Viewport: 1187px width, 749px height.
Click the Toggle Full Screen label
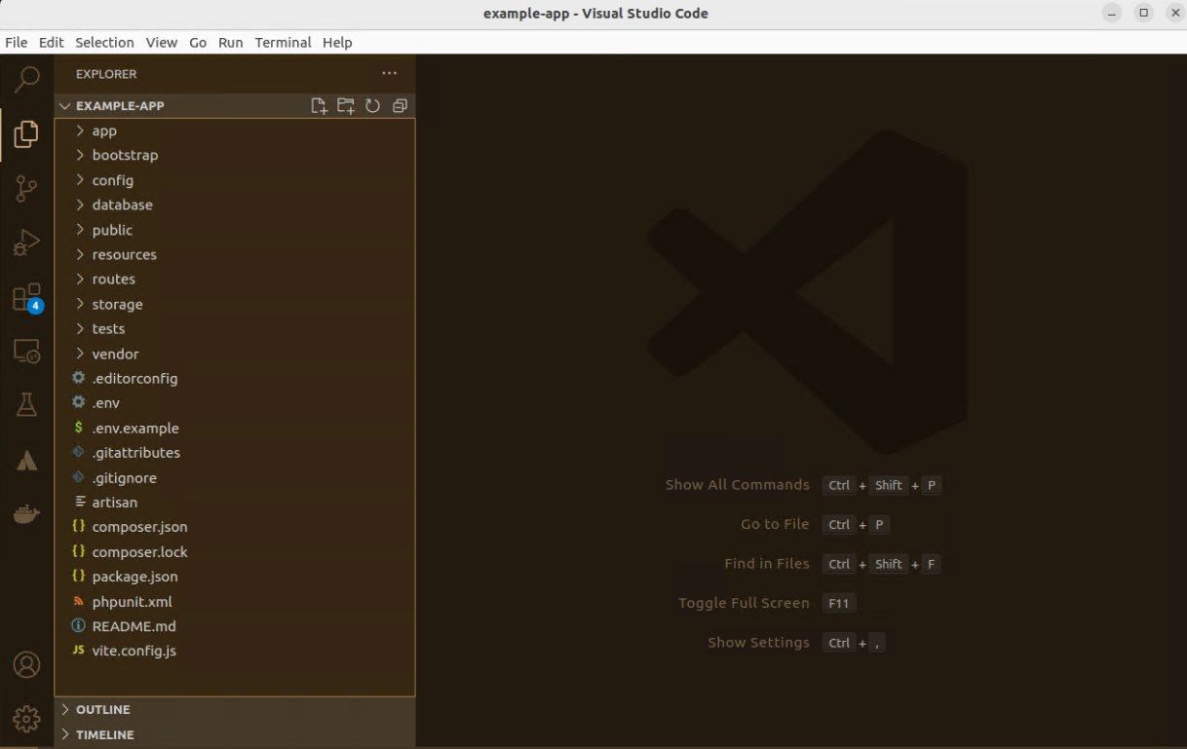[744, 603]
